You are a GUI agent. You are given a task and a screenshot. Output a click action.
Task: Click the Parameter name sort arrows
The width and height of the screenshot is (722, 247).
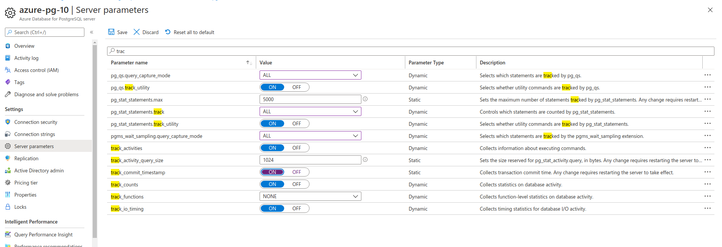(x=249, y=63)
